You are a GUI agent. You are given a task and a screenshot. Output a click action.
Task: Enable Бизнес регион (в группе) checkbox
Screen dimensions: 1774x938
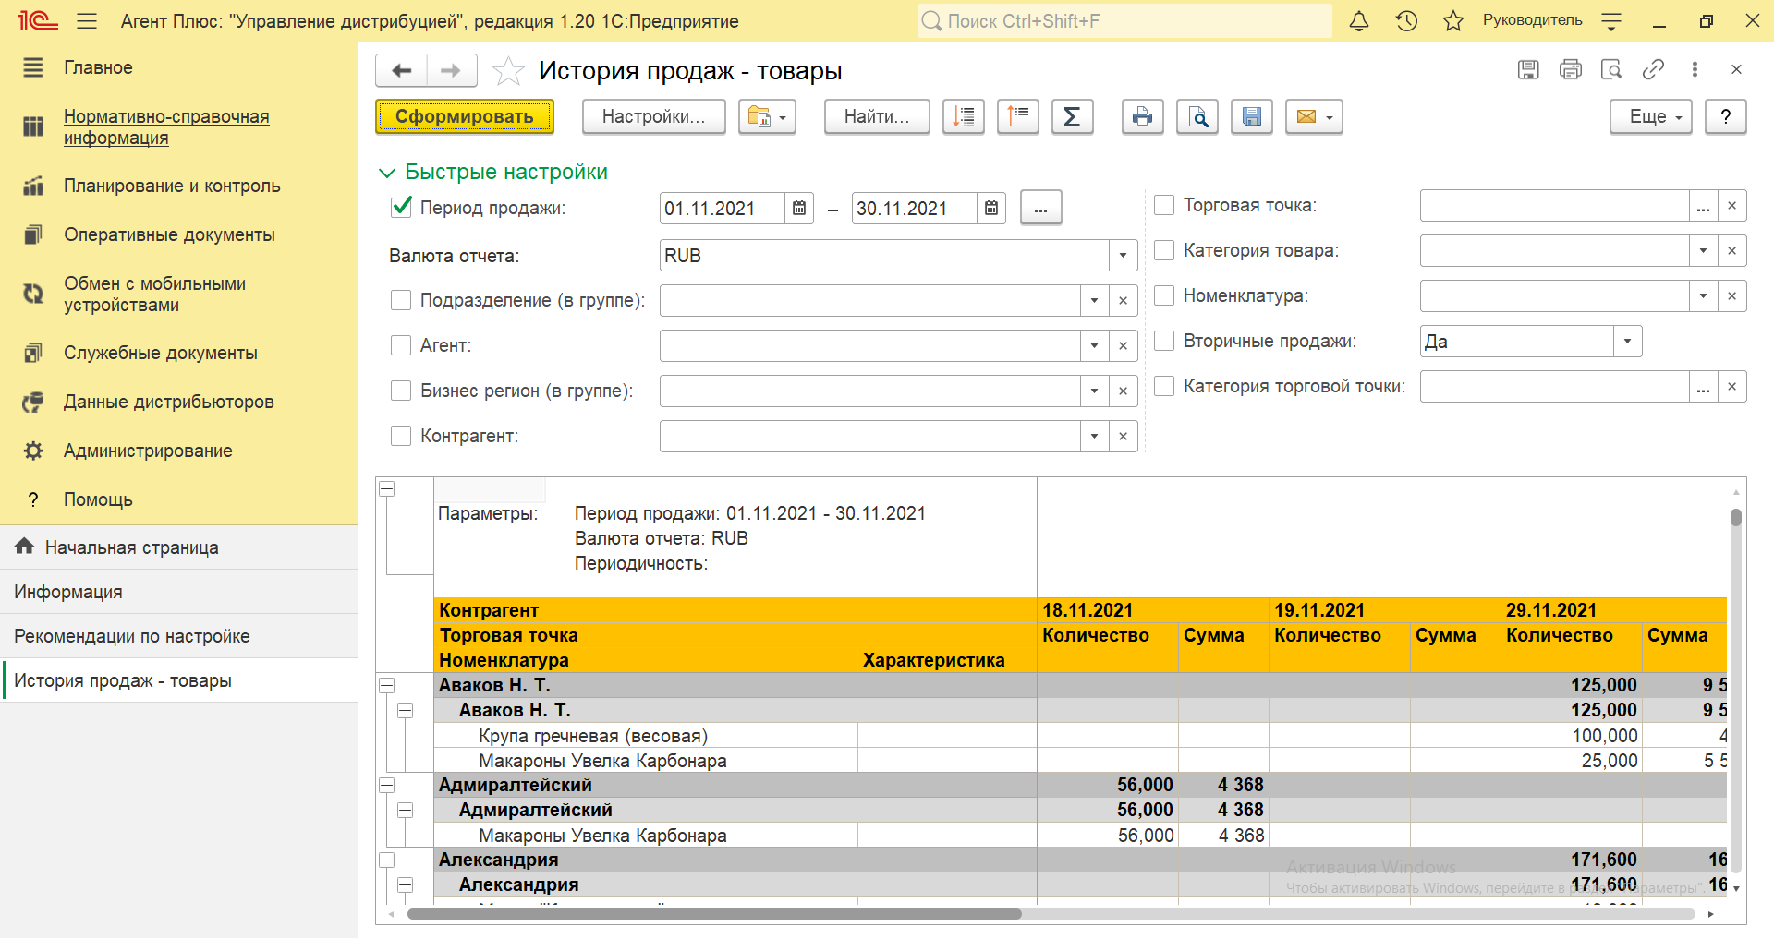point(401,391)
